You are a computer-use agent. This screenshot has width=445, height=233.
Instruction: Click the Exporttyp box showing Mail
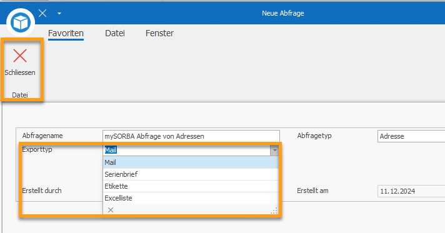(187, 150)
